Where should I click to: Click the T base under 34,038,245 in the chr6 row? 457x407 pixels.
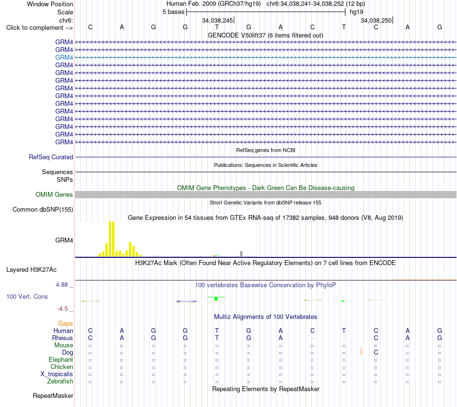217,27
